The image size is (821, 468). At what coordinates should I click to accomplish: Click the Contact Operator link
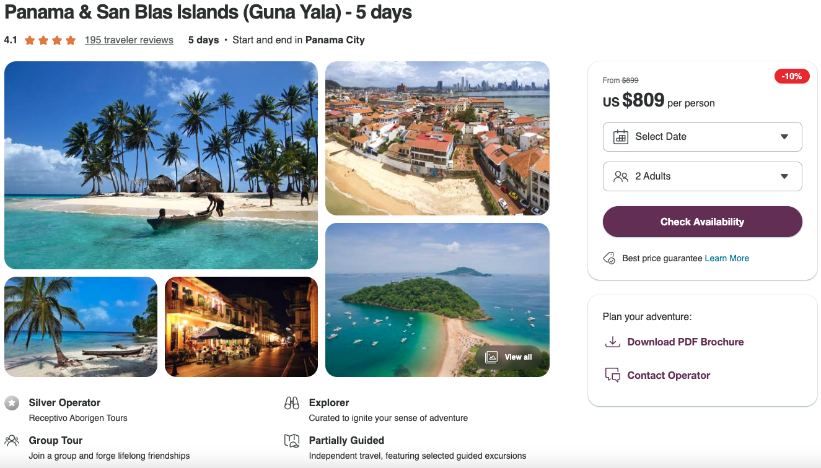click(669, 375)
